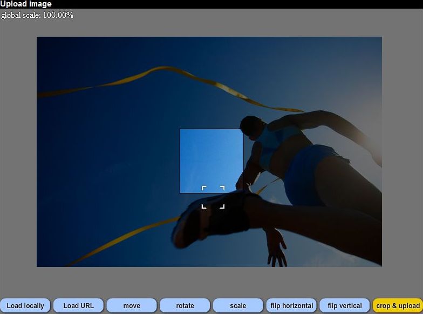Click the bottom-left white corner bracket
The image size is (423, 314).
tap(203, 206)
